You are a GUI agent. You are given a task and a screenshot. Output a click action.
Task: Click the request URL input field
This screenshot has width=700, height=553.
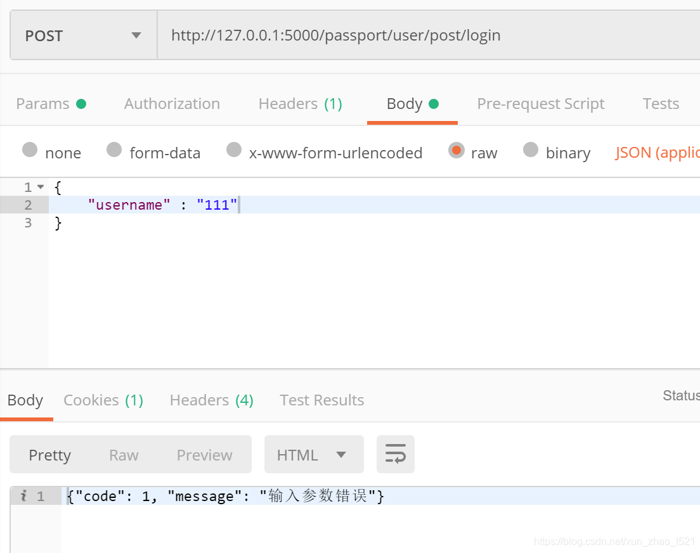(429, 35)
